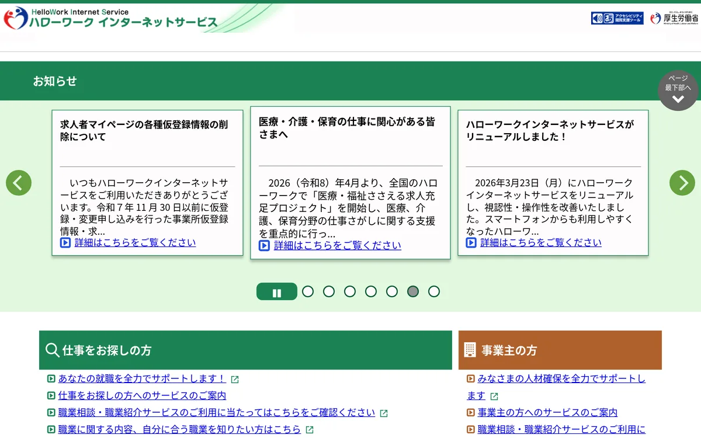This screenshot has width=701, height=438.
Task: Select the 事業主の方 section header
Action: [560, 350]
